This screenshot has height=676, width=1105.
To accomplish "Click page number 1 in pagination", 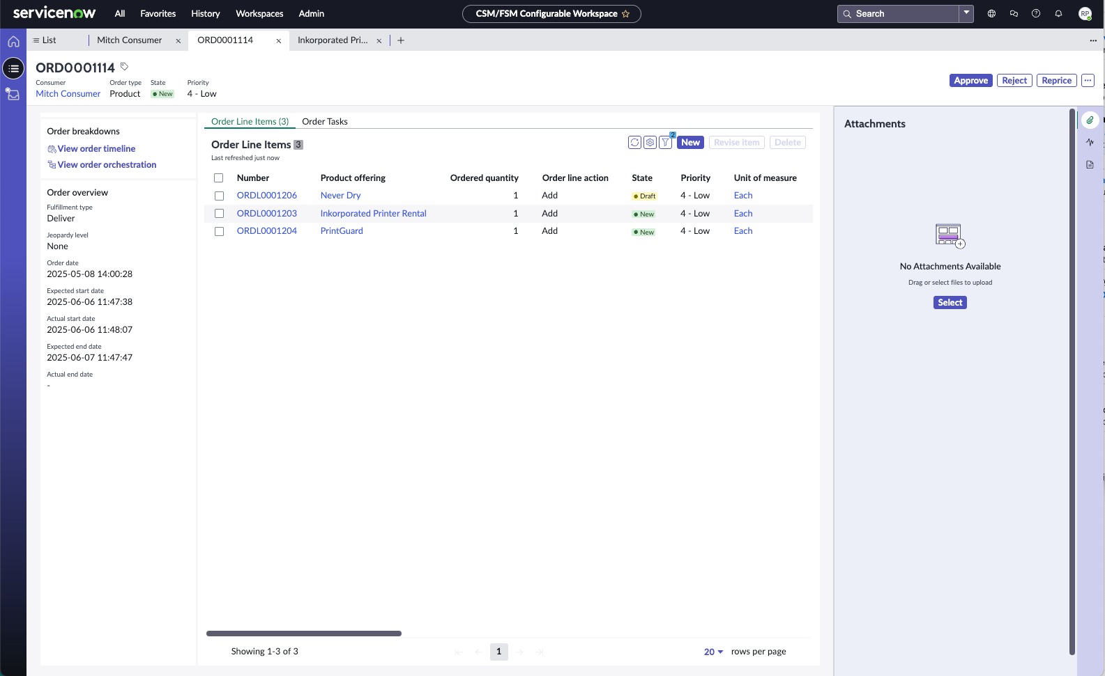I will pos(498,652).
